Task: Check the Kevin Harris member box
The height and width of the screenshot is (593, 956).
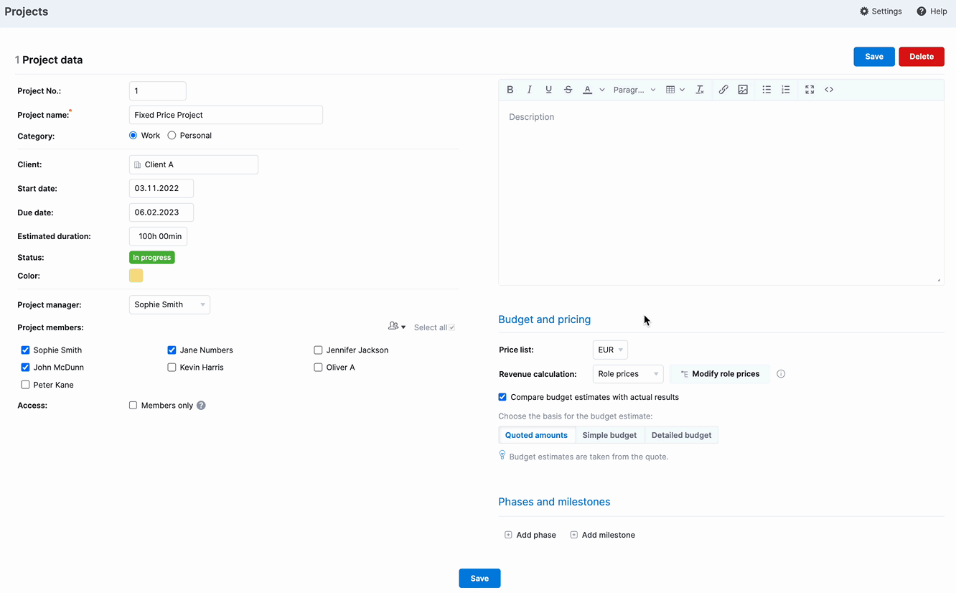Action: tap(172, 368)
